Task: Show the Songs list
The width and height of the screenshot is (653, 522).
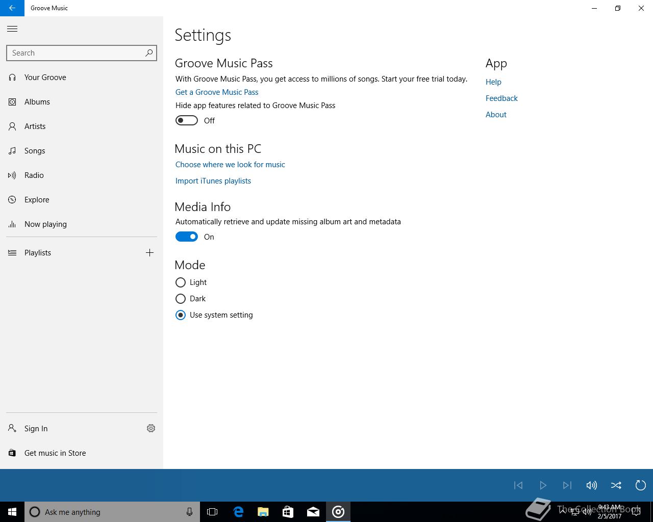Action: point(82,151)
